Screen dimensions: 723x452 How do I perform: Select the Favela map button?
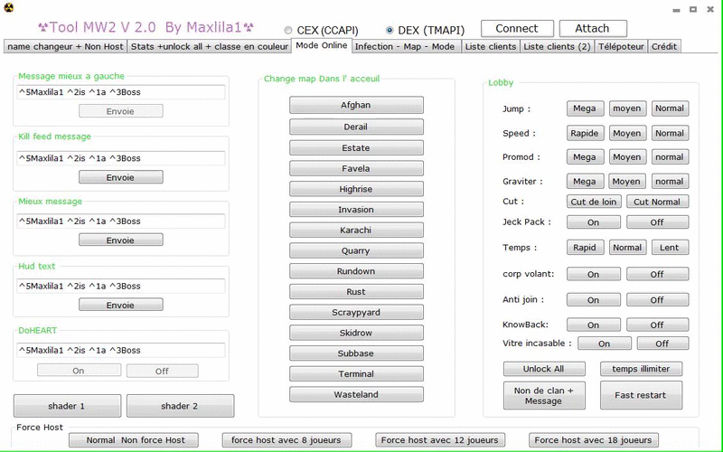coord(356,169)
